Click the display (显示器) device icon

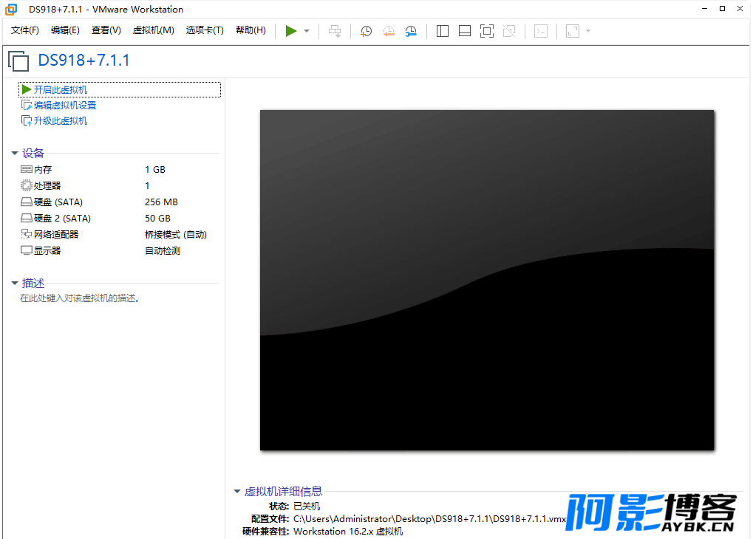[27, 250]
